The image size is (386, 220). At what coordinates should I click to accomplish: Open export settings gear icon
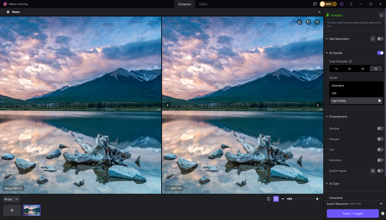(383, 213)
